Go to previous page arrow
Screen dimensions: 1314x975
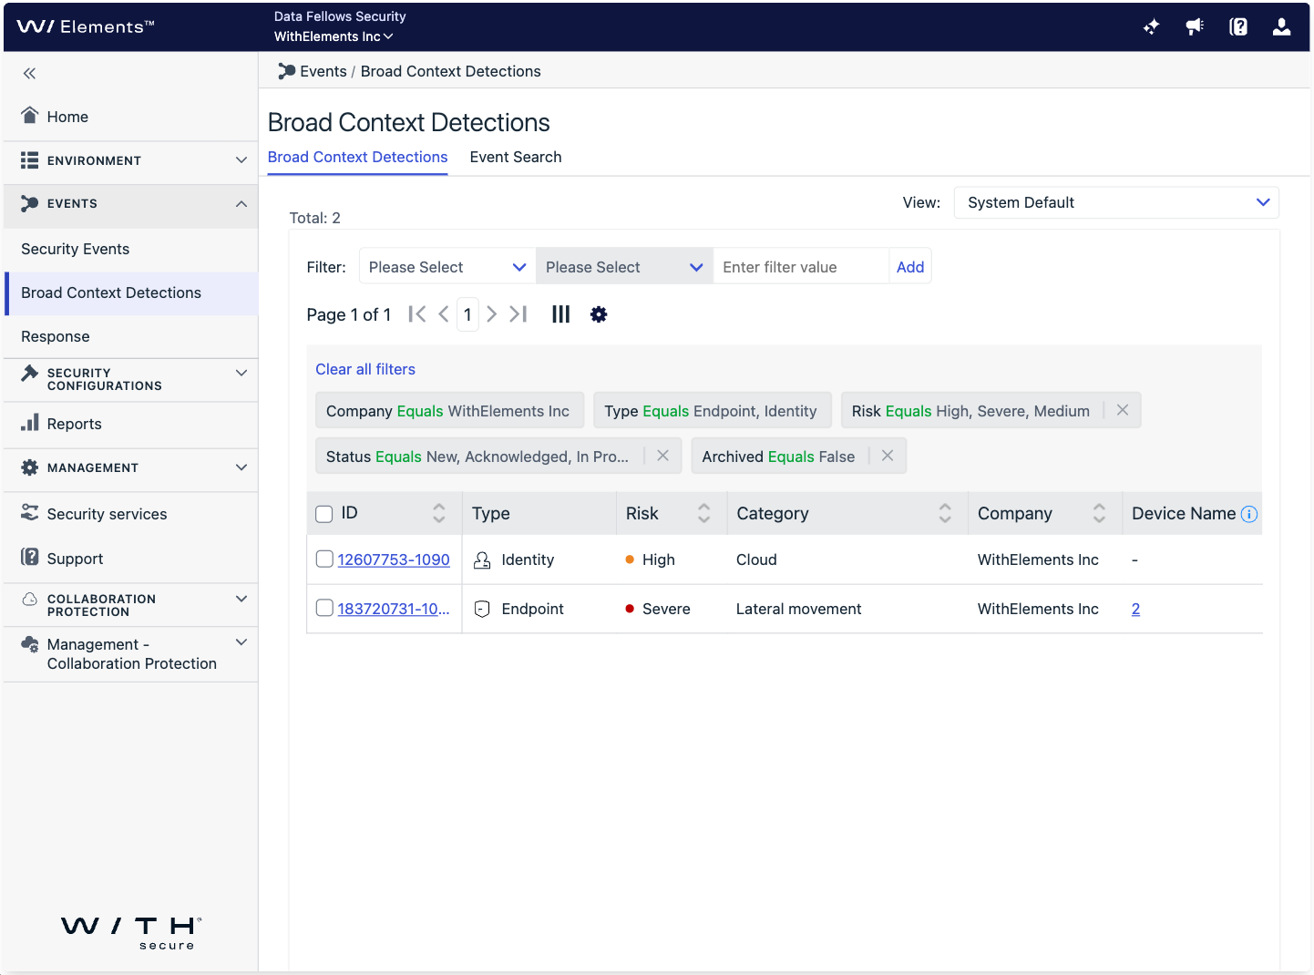[x=444, y=314]
